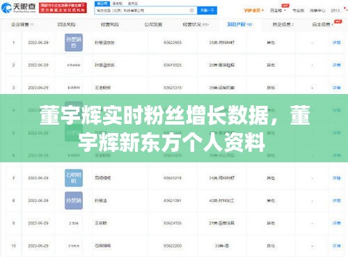
Task: Switch to the 历史信息 tab
Action: click(283, 24)
